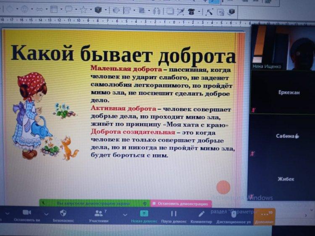Select the Symbol Shapes smiley tool

(x=24, y=9)
